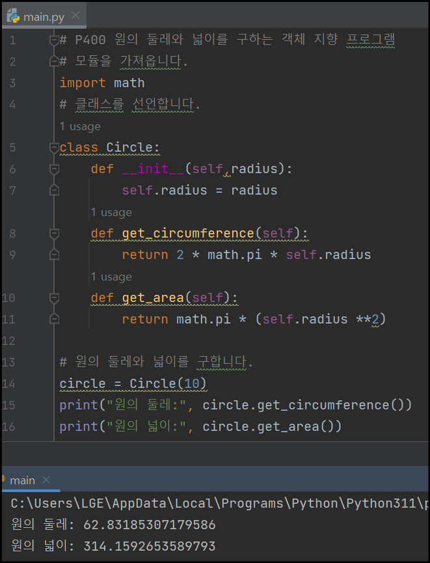Click the 'get_circumference' definition name on line 8
This screenshot has width=430, height=563.
tap(188, 234)
